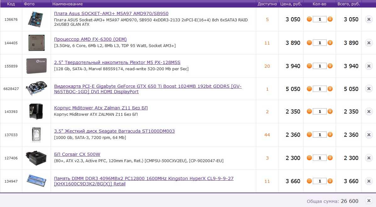The height and width of the screenshot is (207, 376).
Task: Decrease quantity of Seagate Barracuda drive
Action: pos(309,135)
